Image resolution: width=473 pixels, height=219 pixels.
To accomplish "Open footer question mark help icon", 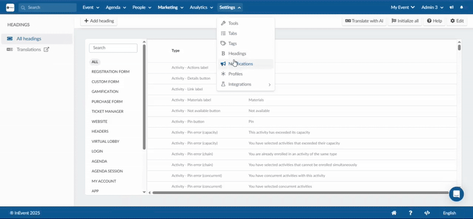I will [x=410, y=213].
